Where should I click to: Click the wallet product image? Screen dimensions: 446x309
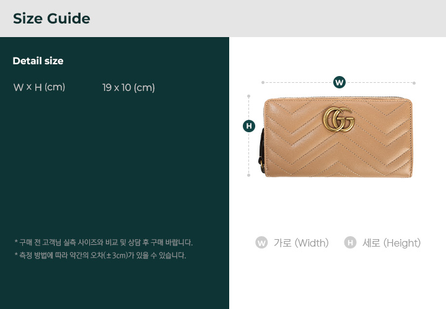pyautogui.click(x=336, y=137)
